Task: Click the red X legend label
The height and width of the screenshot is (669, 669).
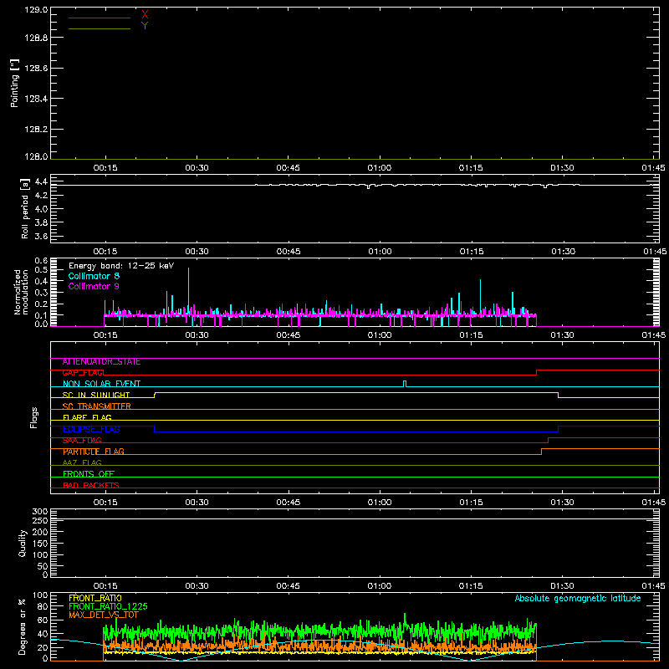Action: (145, 15)
